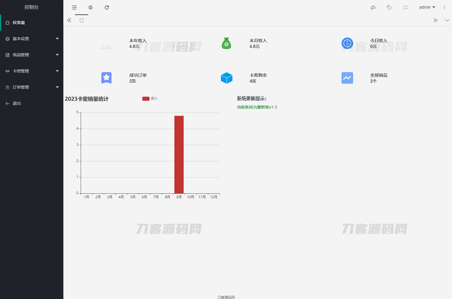Expand the 基本设置 sidebar menu
This screenshot has height=299, width=452.
coord(32,39)
